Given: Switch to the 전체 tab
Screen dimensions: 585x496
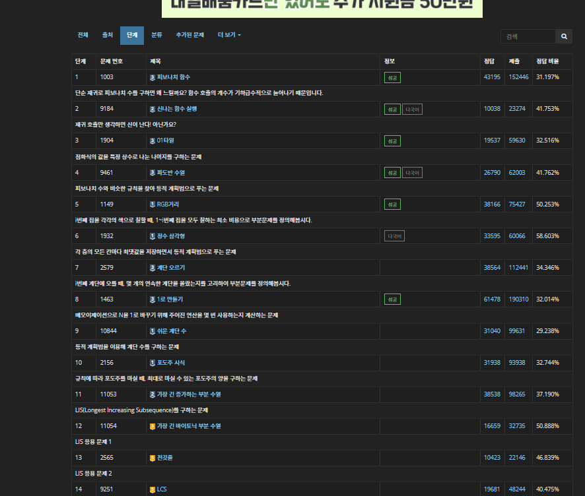Looking at the screenshot, I should (x=83, y=35).
